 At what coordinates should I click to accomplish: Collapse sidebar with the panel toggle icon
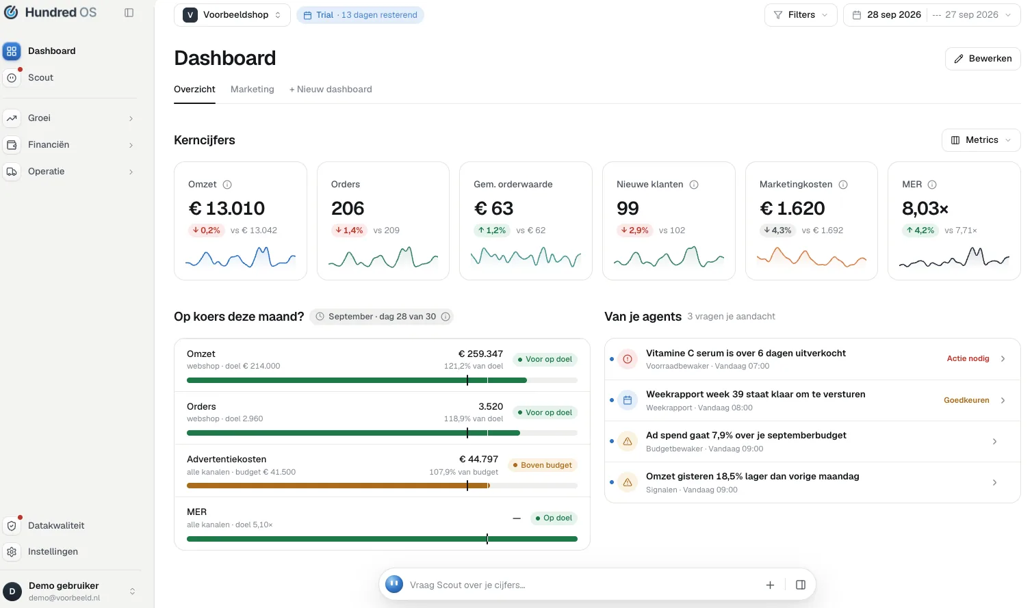[x=129, y=12]
